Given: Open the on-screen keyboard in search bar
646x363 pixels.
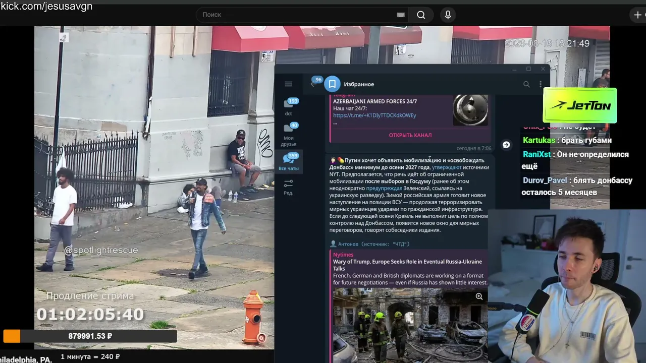Looking at the screenshot, I should point(401,15).
